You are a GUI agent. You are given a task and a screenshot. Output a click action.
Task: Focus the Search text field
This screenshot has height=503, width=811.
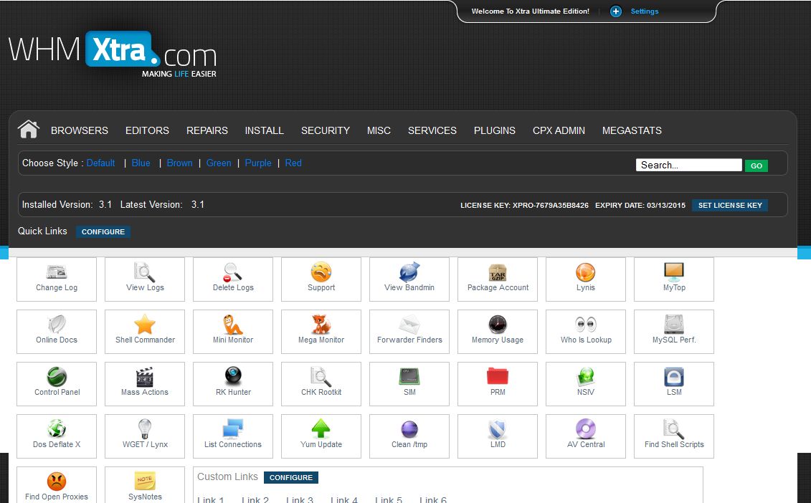[x=688, y=165]
